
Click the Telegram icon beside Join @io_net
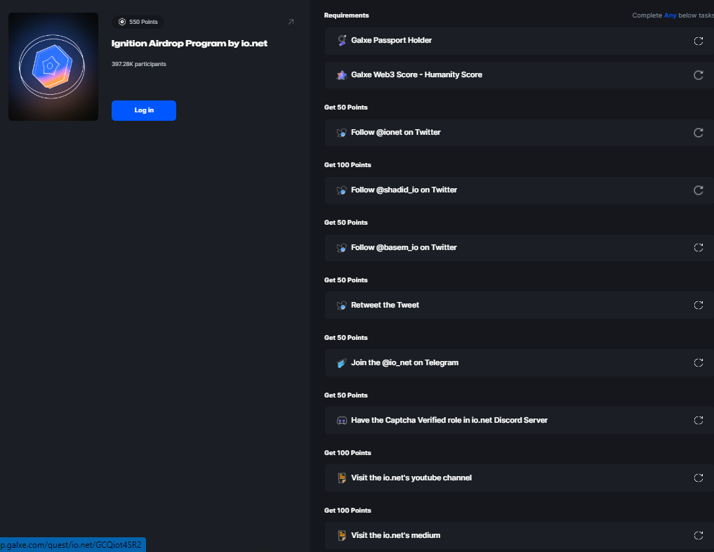pos(341,363)
